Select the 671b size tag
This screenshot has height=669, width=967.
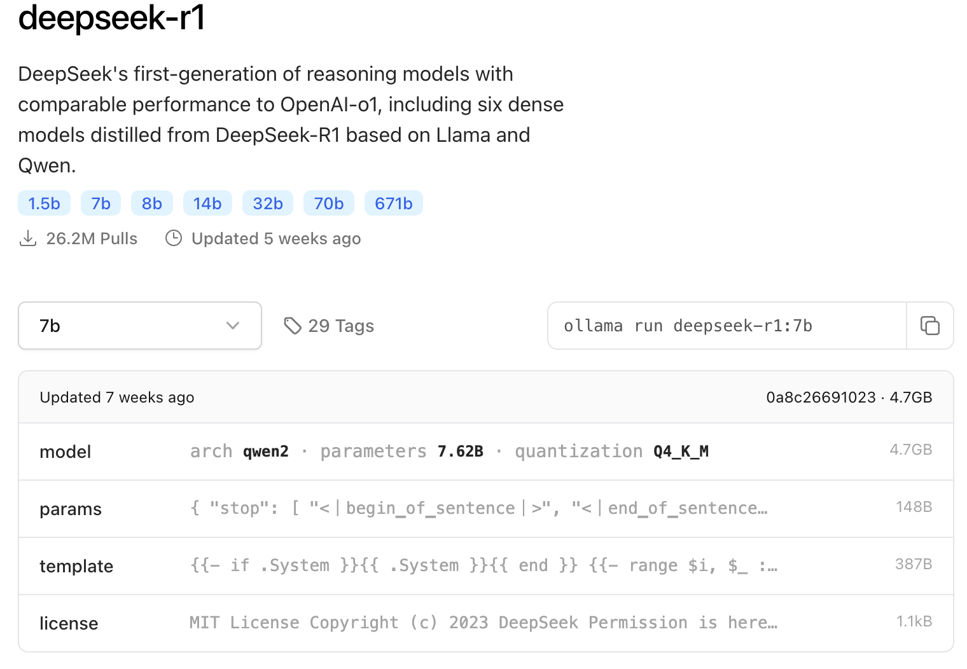(x=393, y=203)
